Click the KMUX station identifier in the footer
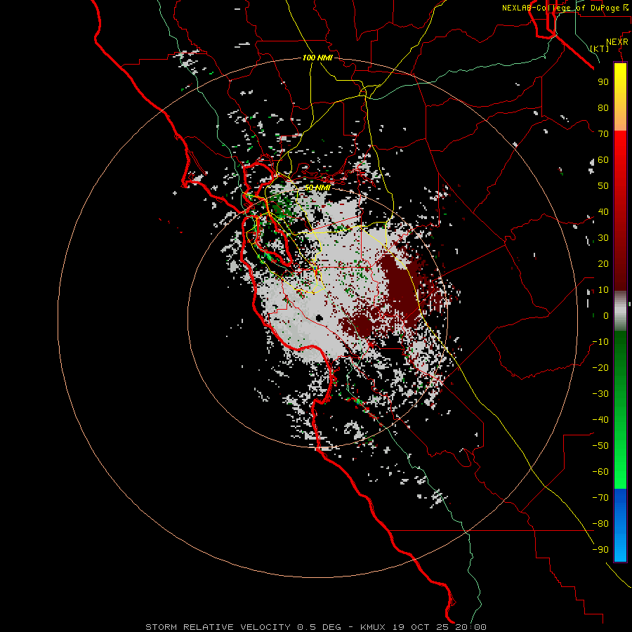 [373, 627]
